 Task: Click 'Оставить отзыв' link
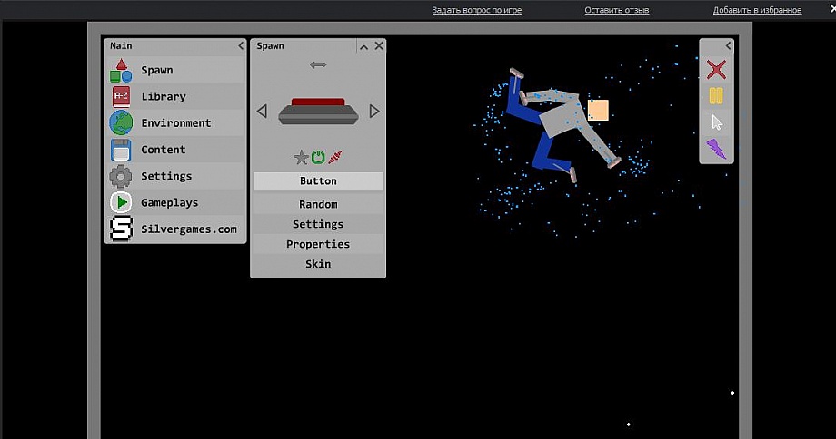tap(617, 10)
